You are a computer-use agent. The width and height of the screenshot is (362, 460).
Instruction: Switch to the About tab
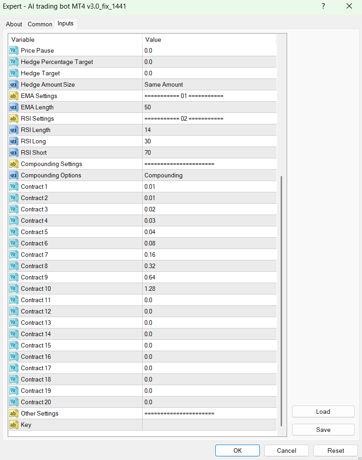(14, 24)
